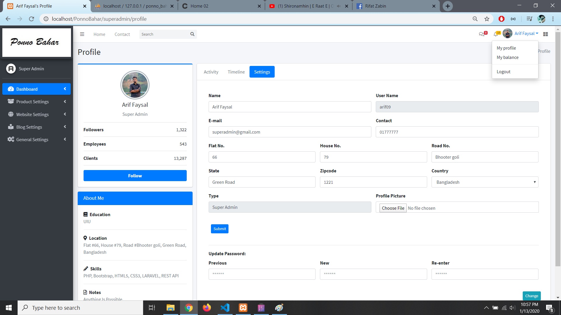Click the Website Settings globe icon
Image resolution: width=561 pixels, height=315 pixels.
click(11, 114)
